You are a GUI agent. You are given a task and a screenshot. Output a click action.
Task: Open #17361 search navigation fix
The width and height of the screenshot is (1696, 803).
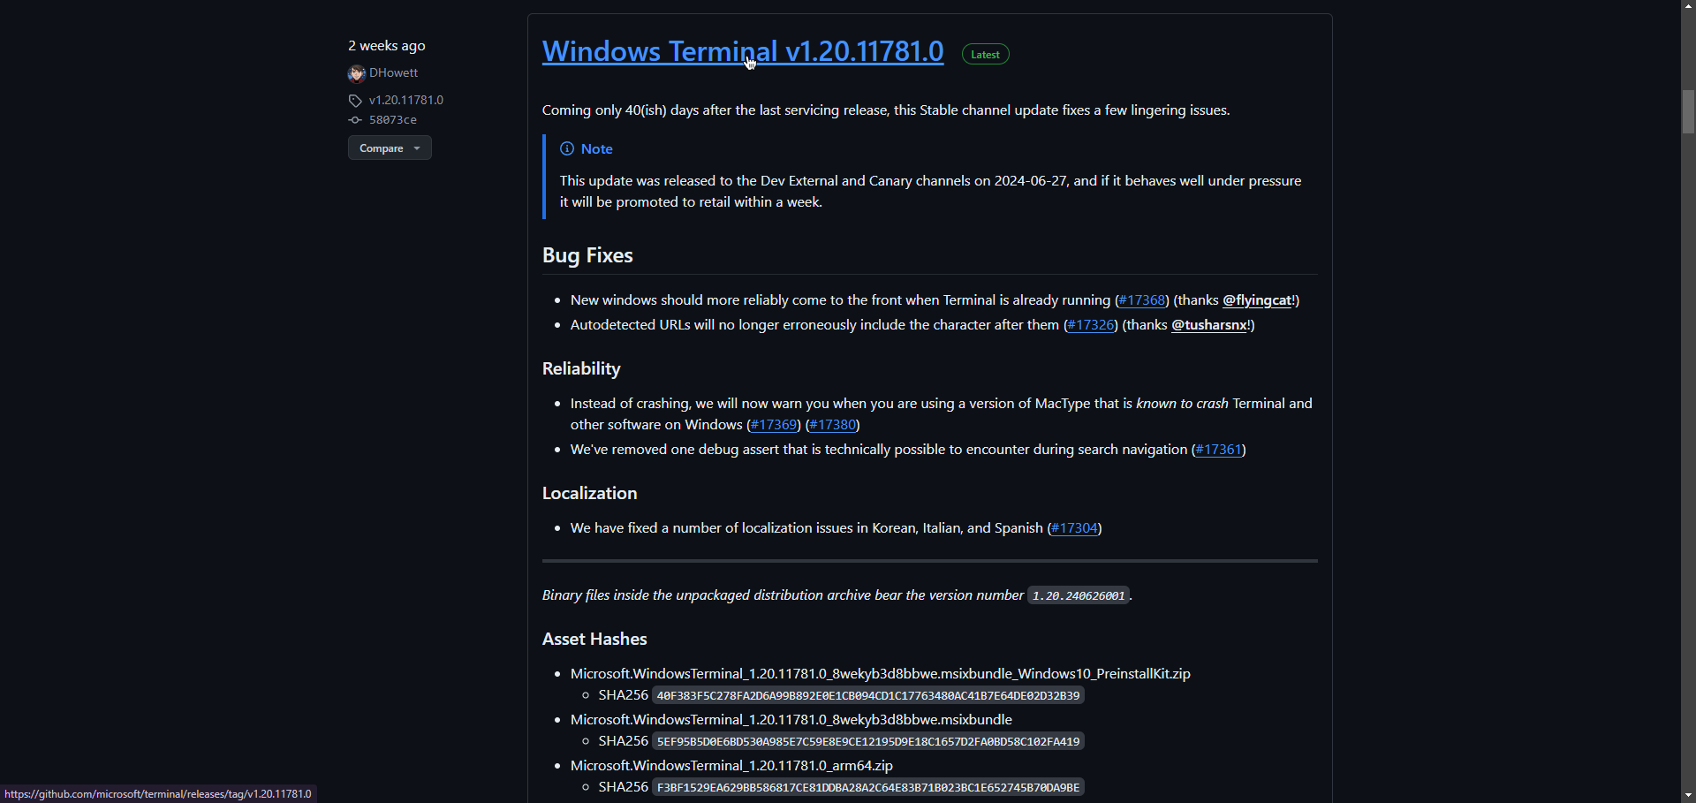click(x=1218, y=450)
